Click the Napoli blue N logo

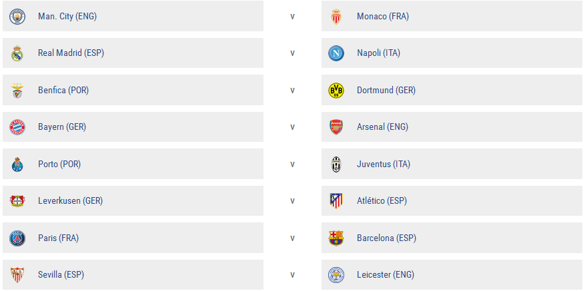[336, 53]
